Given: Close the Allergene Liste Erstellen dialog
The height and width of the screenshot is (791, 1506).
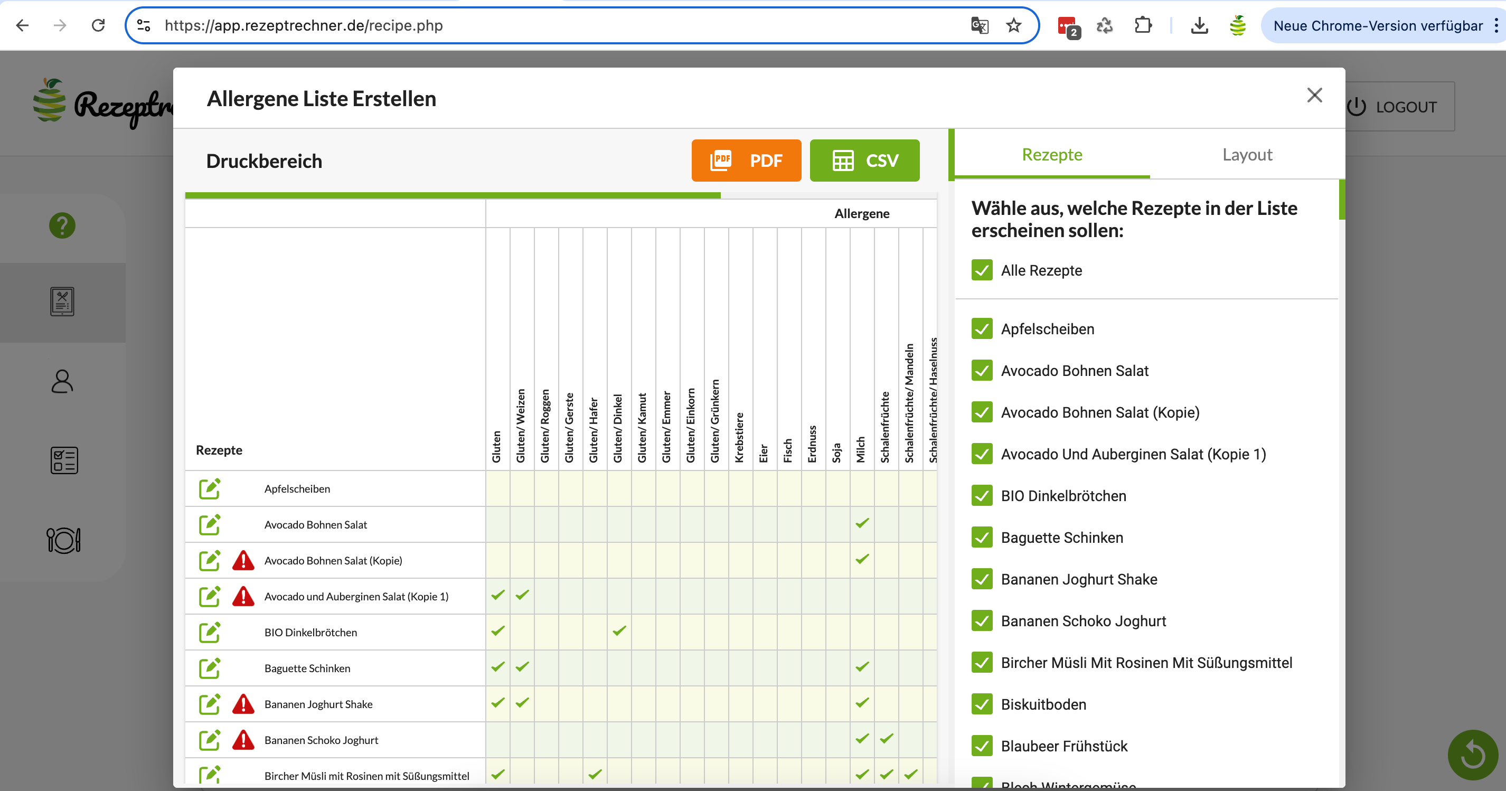Looking at the screenshot, I should (1314, 95).
